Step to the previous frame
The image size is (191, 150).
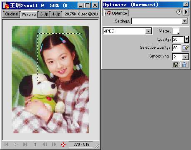coord(45,145)
